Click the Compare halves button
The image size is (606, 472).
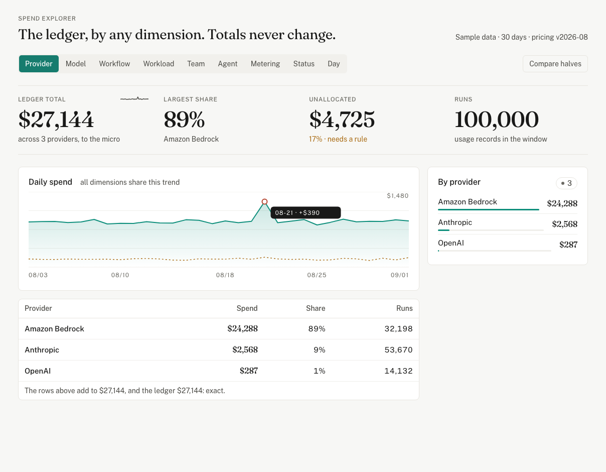coord(555,64)
